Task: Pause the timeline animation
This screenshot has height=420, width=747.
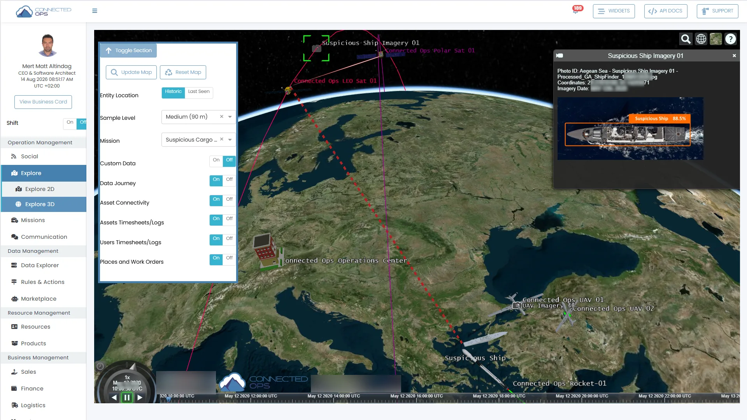Action: click(x=127, y=397)
